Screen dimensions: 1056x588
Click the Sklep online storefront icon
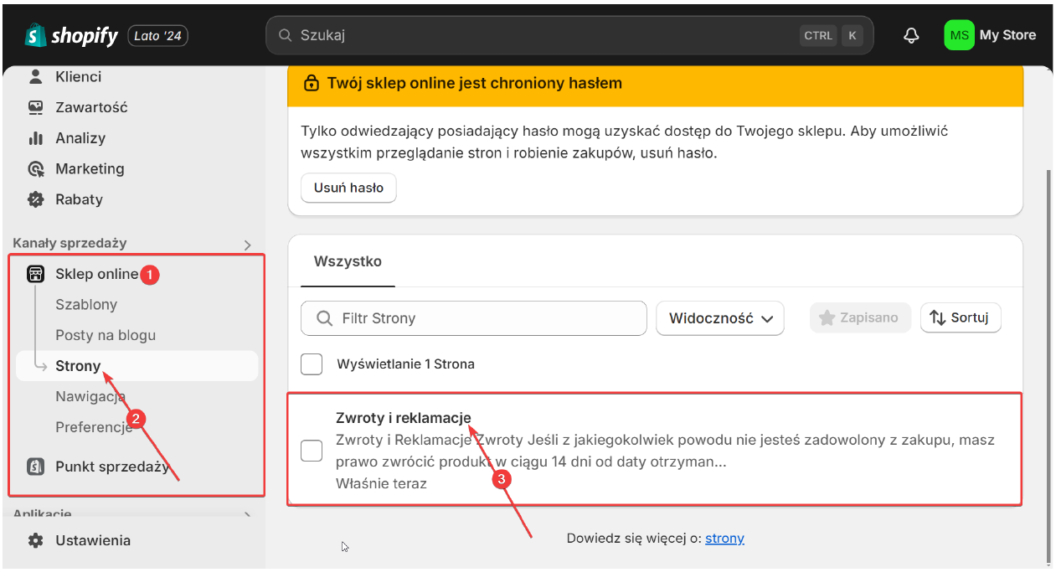tap(35, 274)
